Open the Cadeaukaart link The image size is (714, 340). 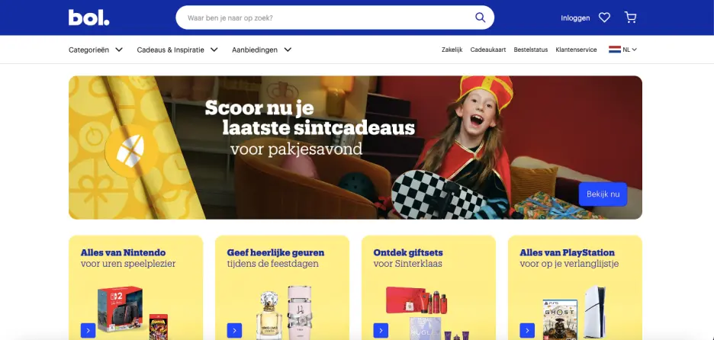click(488, 50)
